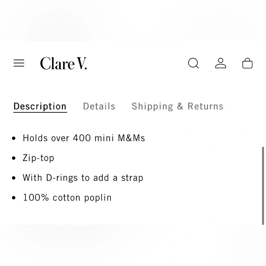
Task: Click the search magnifying glass icon
Action: click(x=193, y=63)
